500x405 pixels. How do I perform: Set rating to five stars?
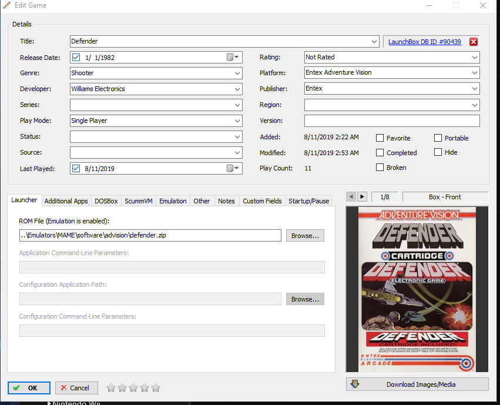[x=156, y=388]
